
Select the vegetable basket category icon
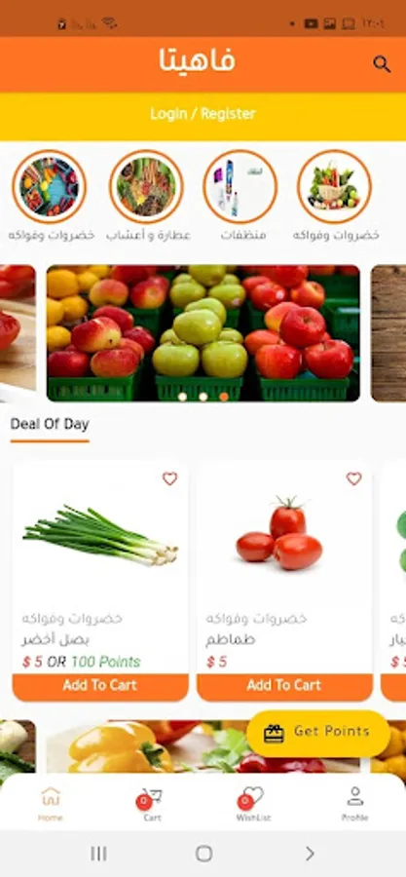coord(335,187)
